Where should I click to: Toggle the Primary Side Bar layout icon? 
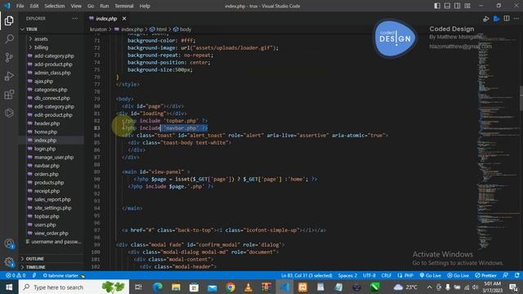click(x=437, y=6)
